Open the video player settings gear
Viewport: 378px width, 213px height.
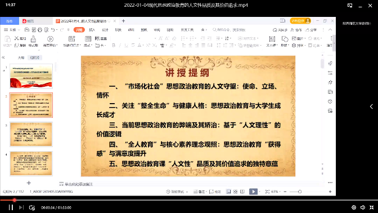[x=354, y=207]
